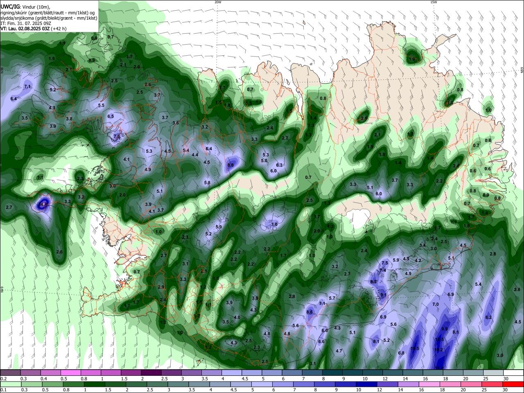The height and width of the screenshot is (393, 524).
Task: Click the rain legend swatch between 0.1 and 0.3
Action: tap(11, 384)
